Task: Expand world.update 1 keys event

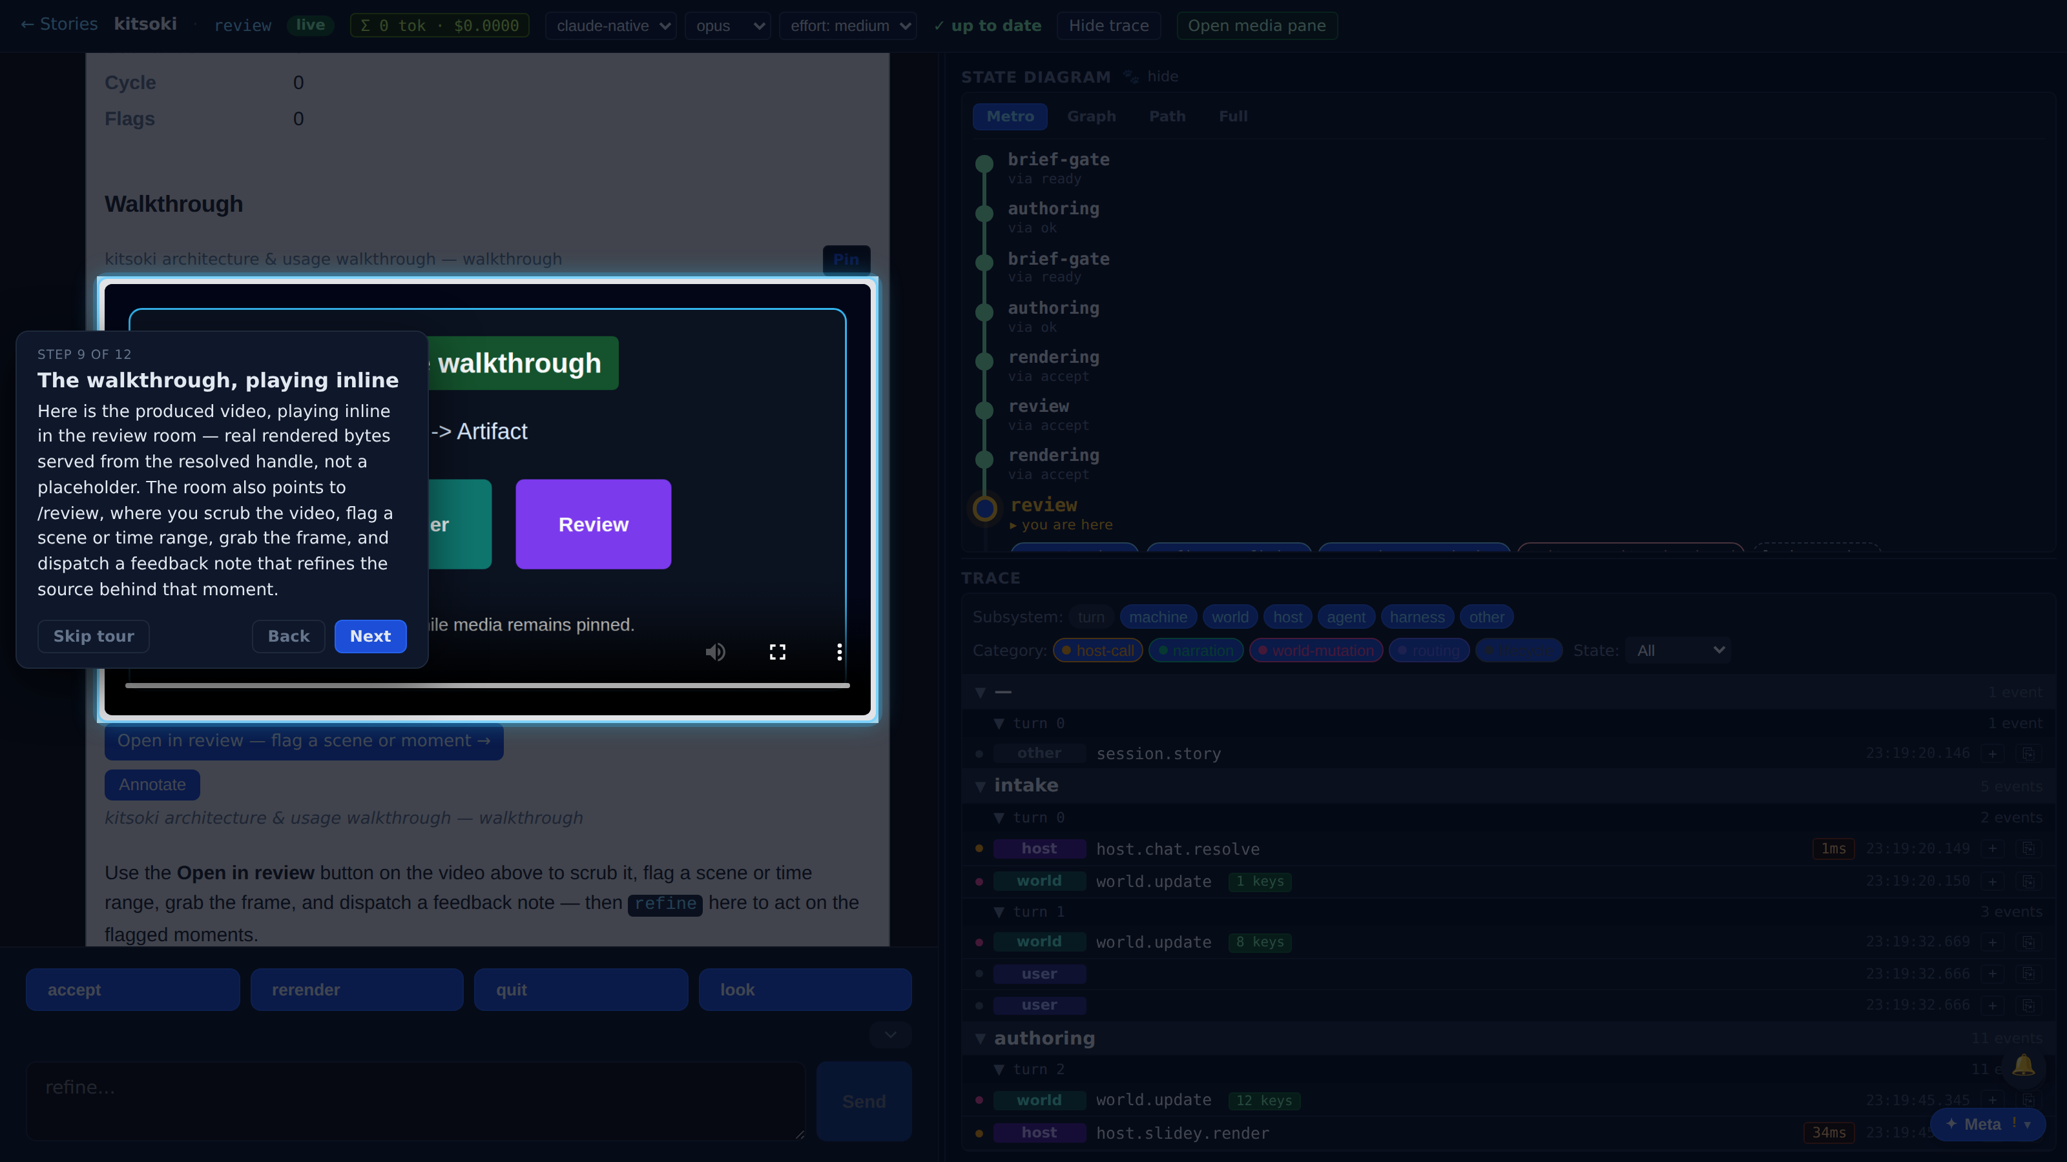Action: [x=1992, y=881]
